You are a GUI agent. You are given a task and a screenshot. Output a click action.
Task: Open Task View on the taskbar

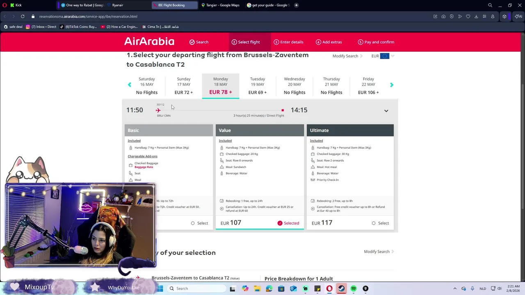(x=233, y=288)
